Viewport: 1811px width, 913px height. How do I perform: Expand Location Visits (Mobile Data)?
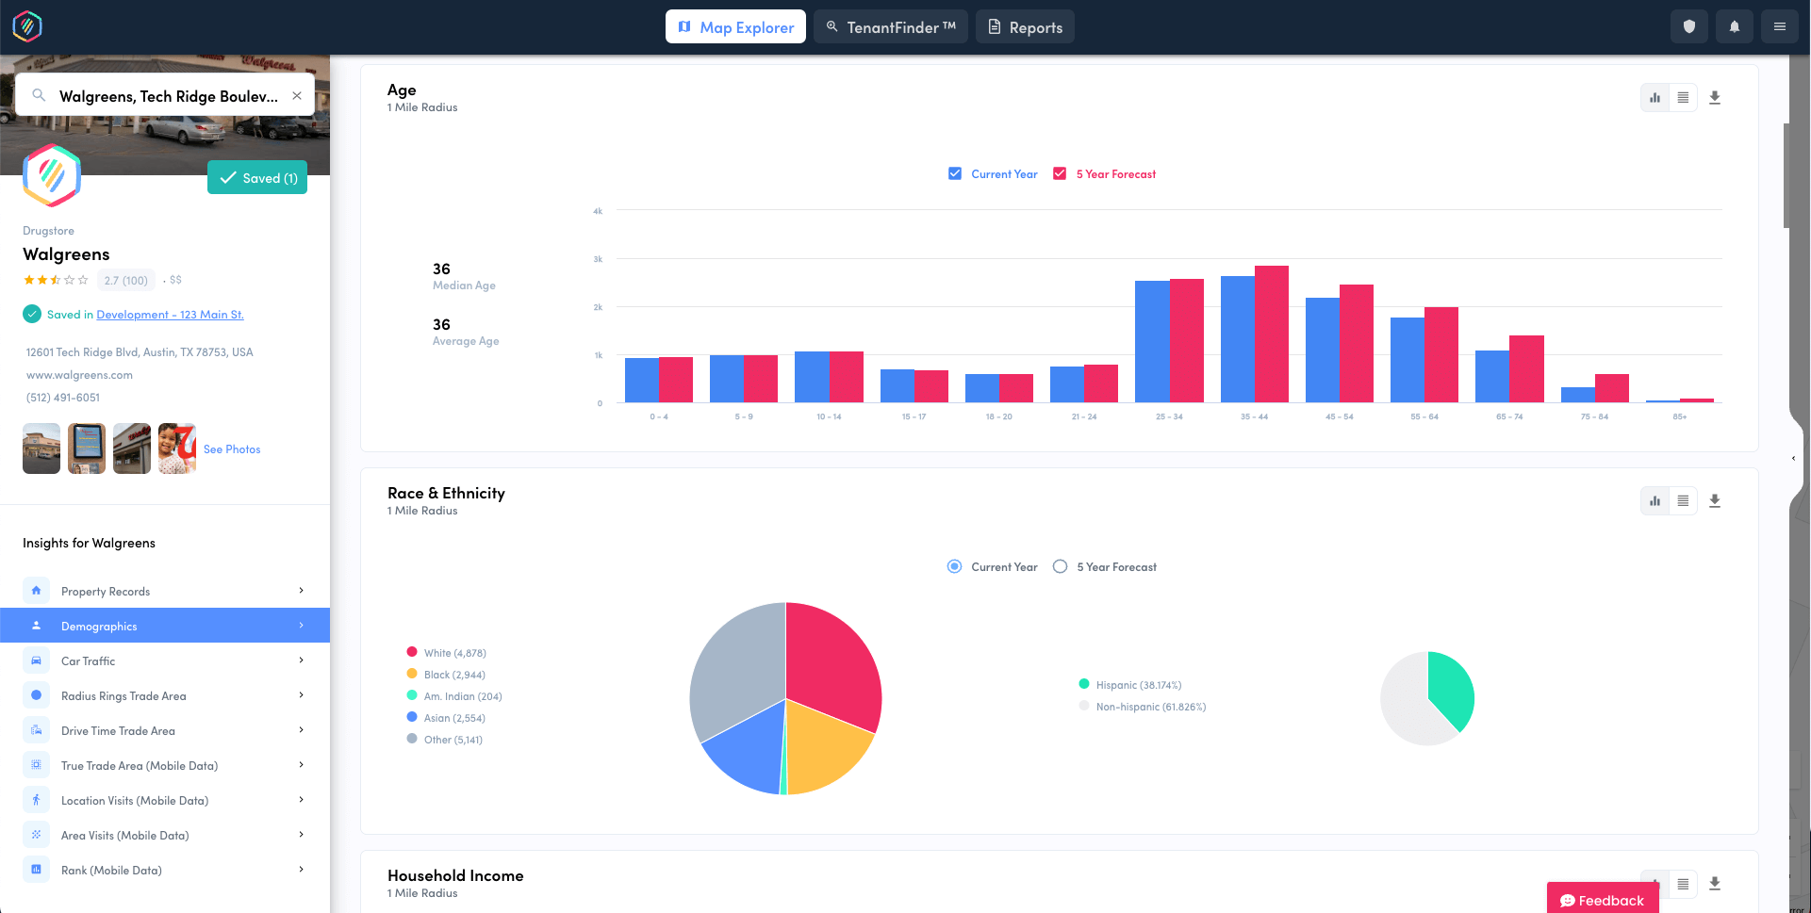pyautogui.click(x=301, y=799)
